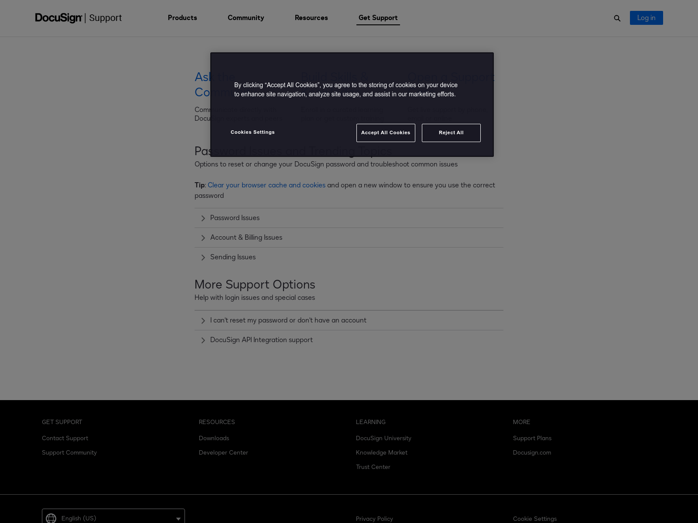Viewport: 698px width, 523px height.
Task: Click the search magnifier icon
Action: tap(617, 18)
